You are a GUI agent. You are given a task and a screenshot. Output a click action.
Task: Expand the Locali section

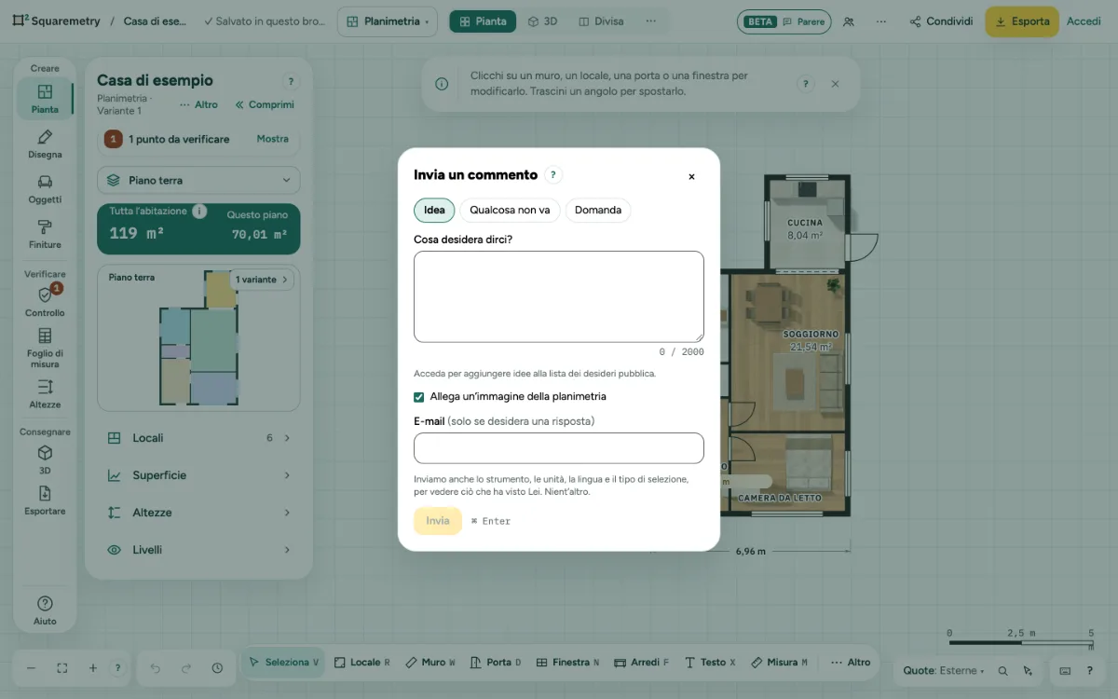coord(198,438)
